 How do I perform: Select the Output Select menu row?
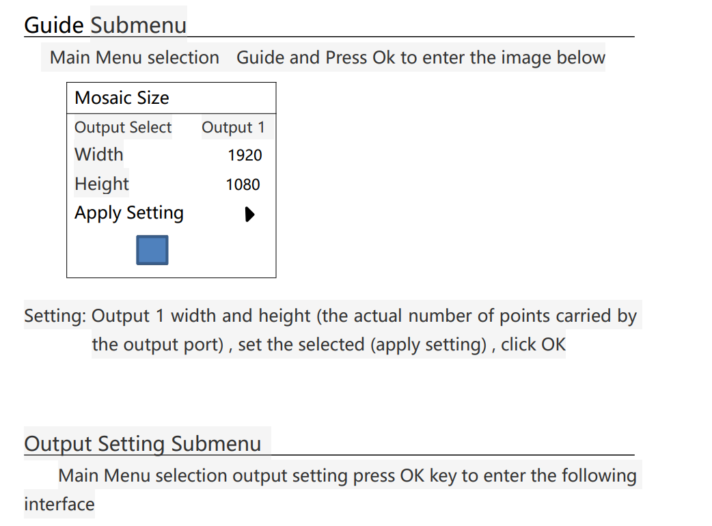coord(172,127)
